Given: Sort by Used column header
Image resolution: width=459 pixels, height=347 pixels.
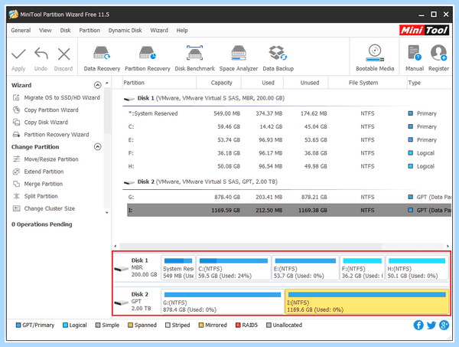Looking at the screenshot, I should pos(262,83).
